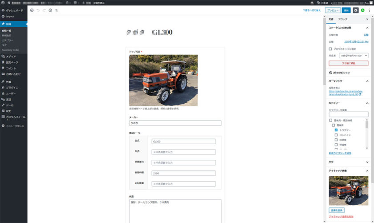Open カテゴリー submenu under 投稿

pyautogui.click(x=8, y=41)
